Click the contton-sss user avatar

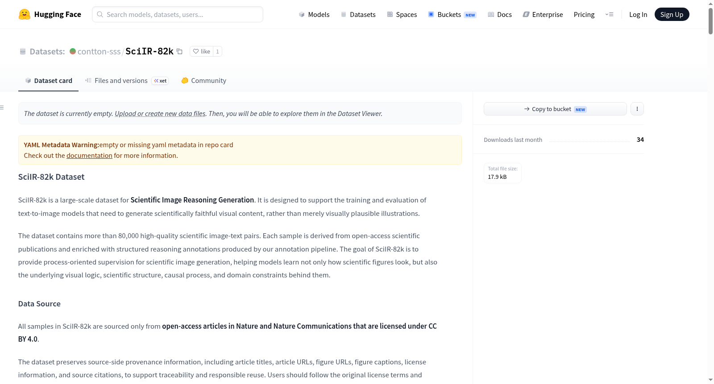(x=73, y=51)
